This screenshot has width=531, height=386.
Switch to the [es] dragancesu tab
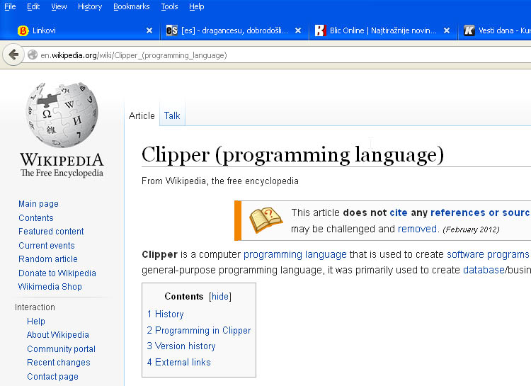click(x=234, y=30)
